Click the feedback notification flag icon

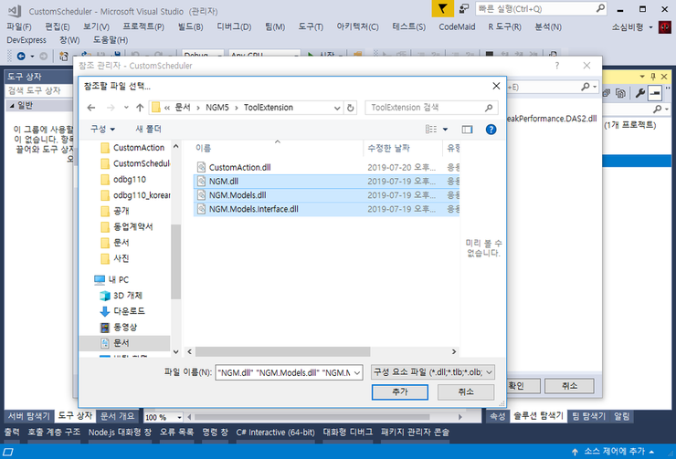click(x=443, y=8)
